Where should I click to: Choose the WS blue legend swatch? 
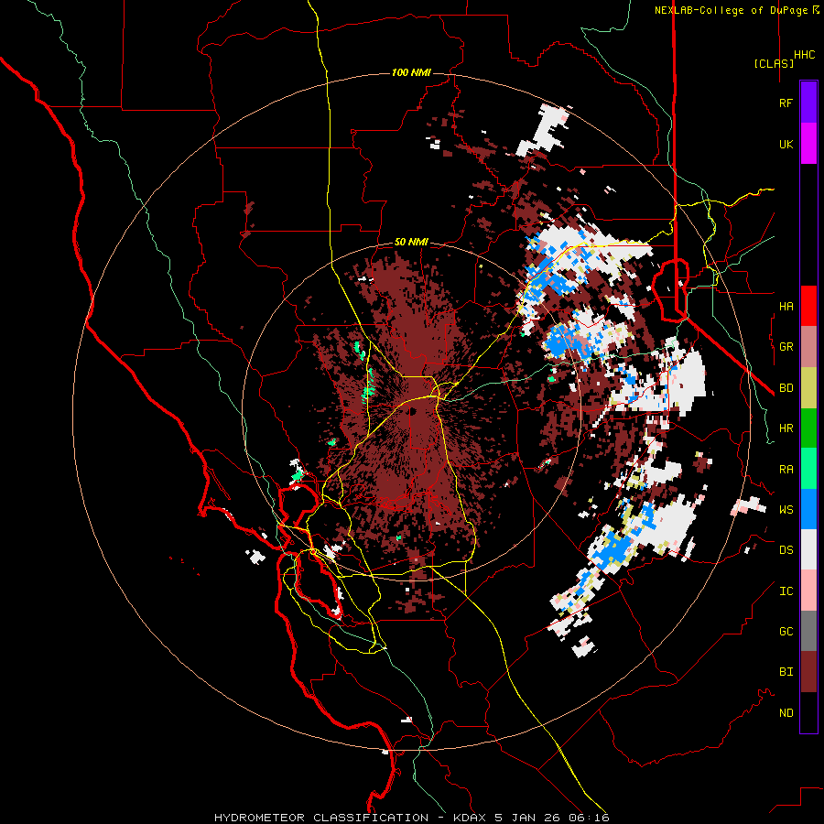pyautogui.click(x=808, y=509)
